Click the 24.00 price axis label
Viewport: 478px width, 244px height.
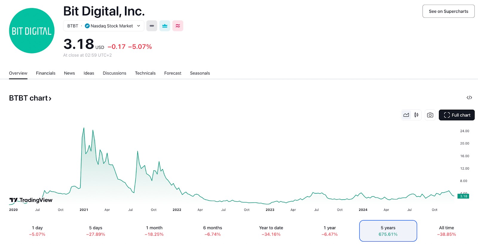click(465, 131)
